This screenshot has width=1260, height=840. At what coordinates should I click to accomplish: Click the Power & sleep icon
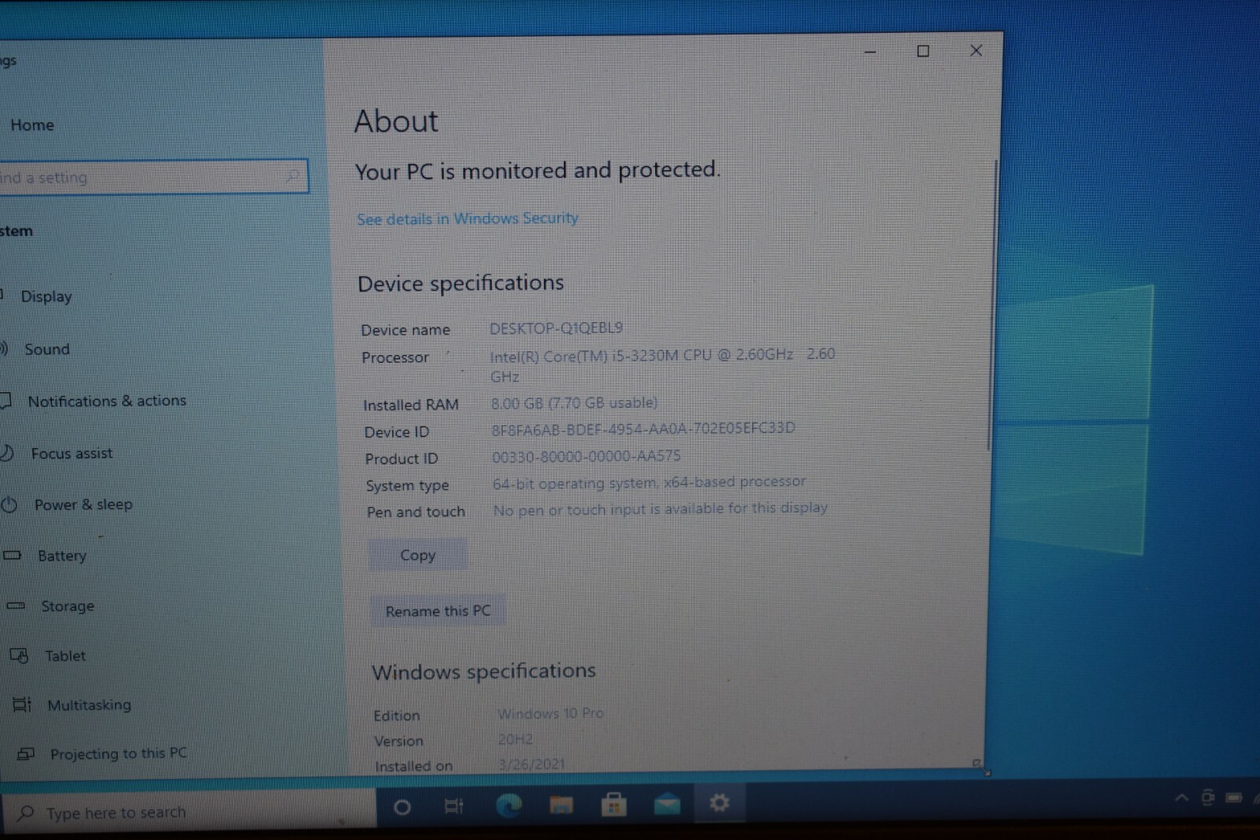point(9,505)
